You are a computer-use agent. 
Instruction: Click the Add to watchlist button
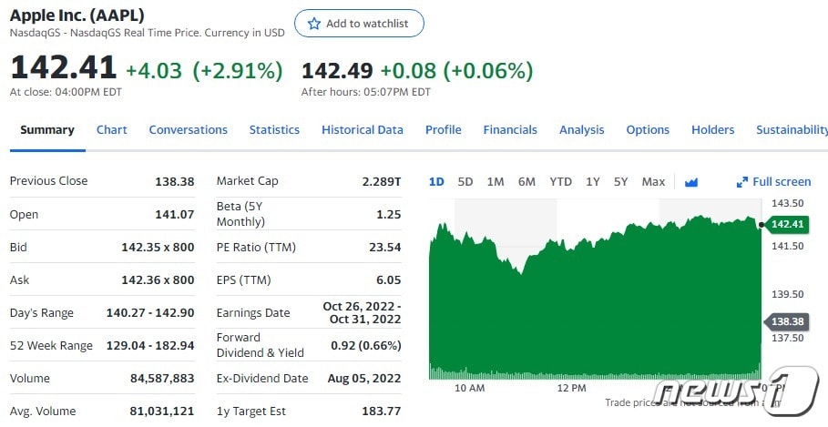point(359,24)
